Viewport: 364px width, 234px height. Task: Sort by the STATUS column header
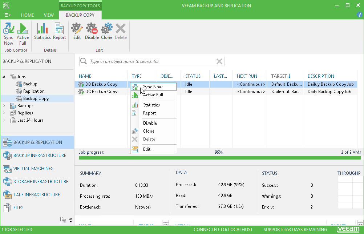(193, 76)
